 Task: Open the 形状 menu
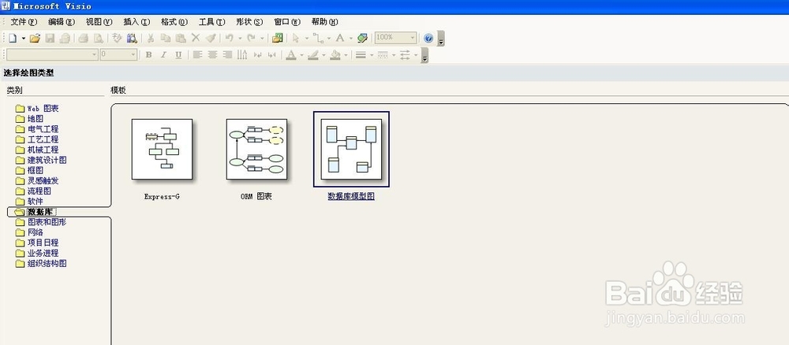[249, 22]
